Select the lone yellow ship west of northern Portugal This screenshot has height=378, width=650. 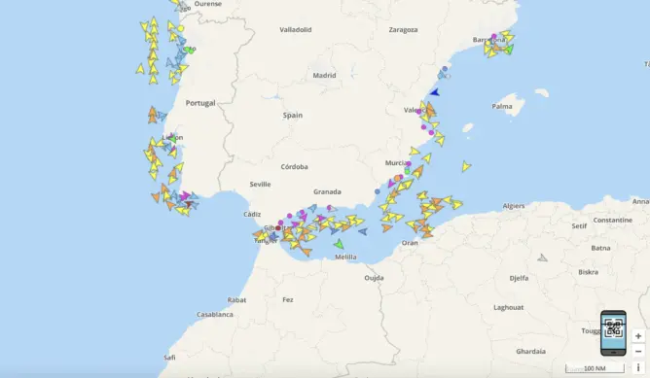(x=140, y=69)
